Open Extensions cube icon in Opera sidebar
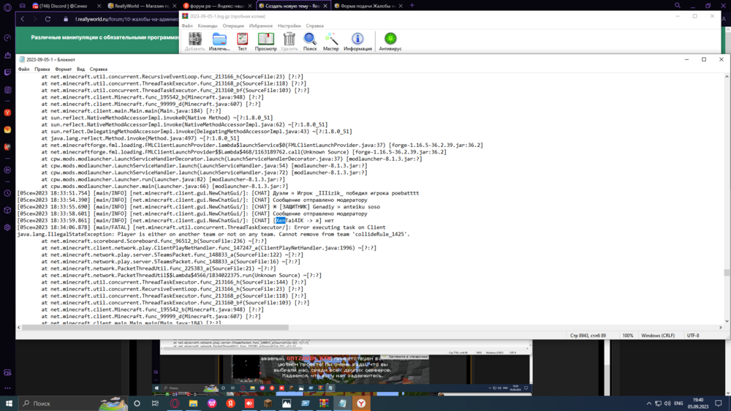Screen dimensions: 731x411 7,210
